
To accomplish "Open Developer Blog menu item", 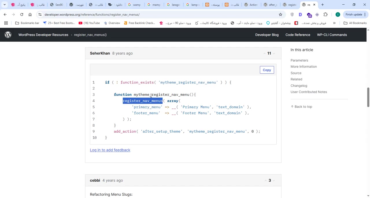I will (x=267, y=35).
